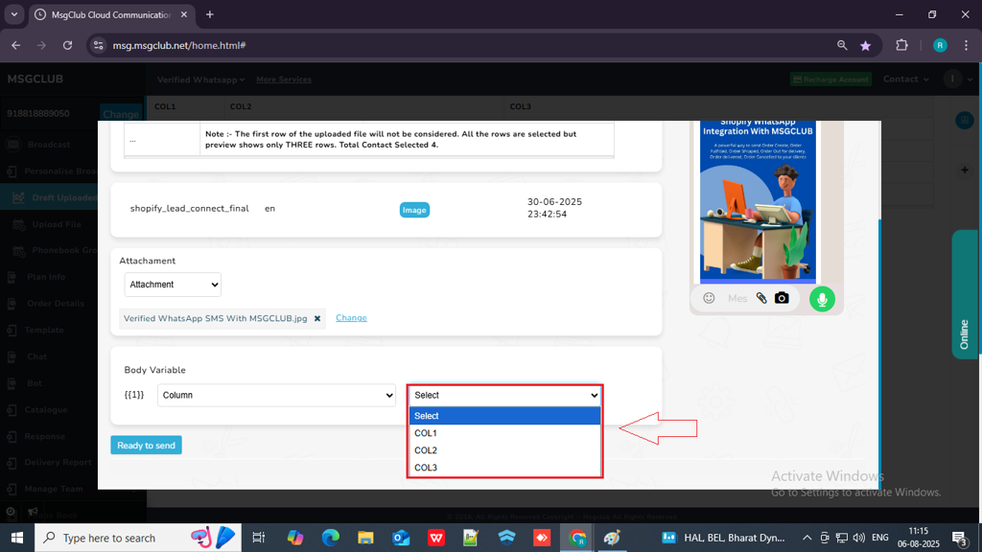Click the volume speaker tray icon
Screen dimensions: 982x552
[858, 538]
